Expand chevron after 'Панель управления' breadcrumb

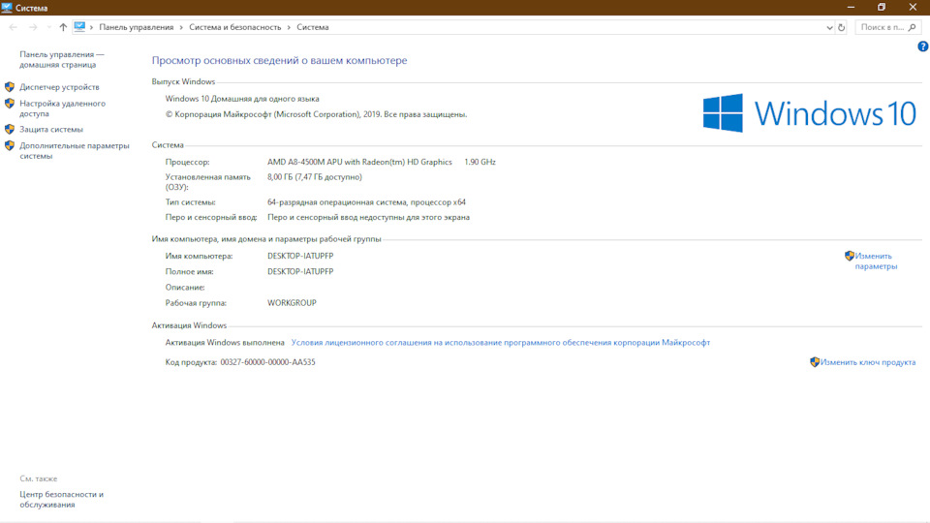181,27
